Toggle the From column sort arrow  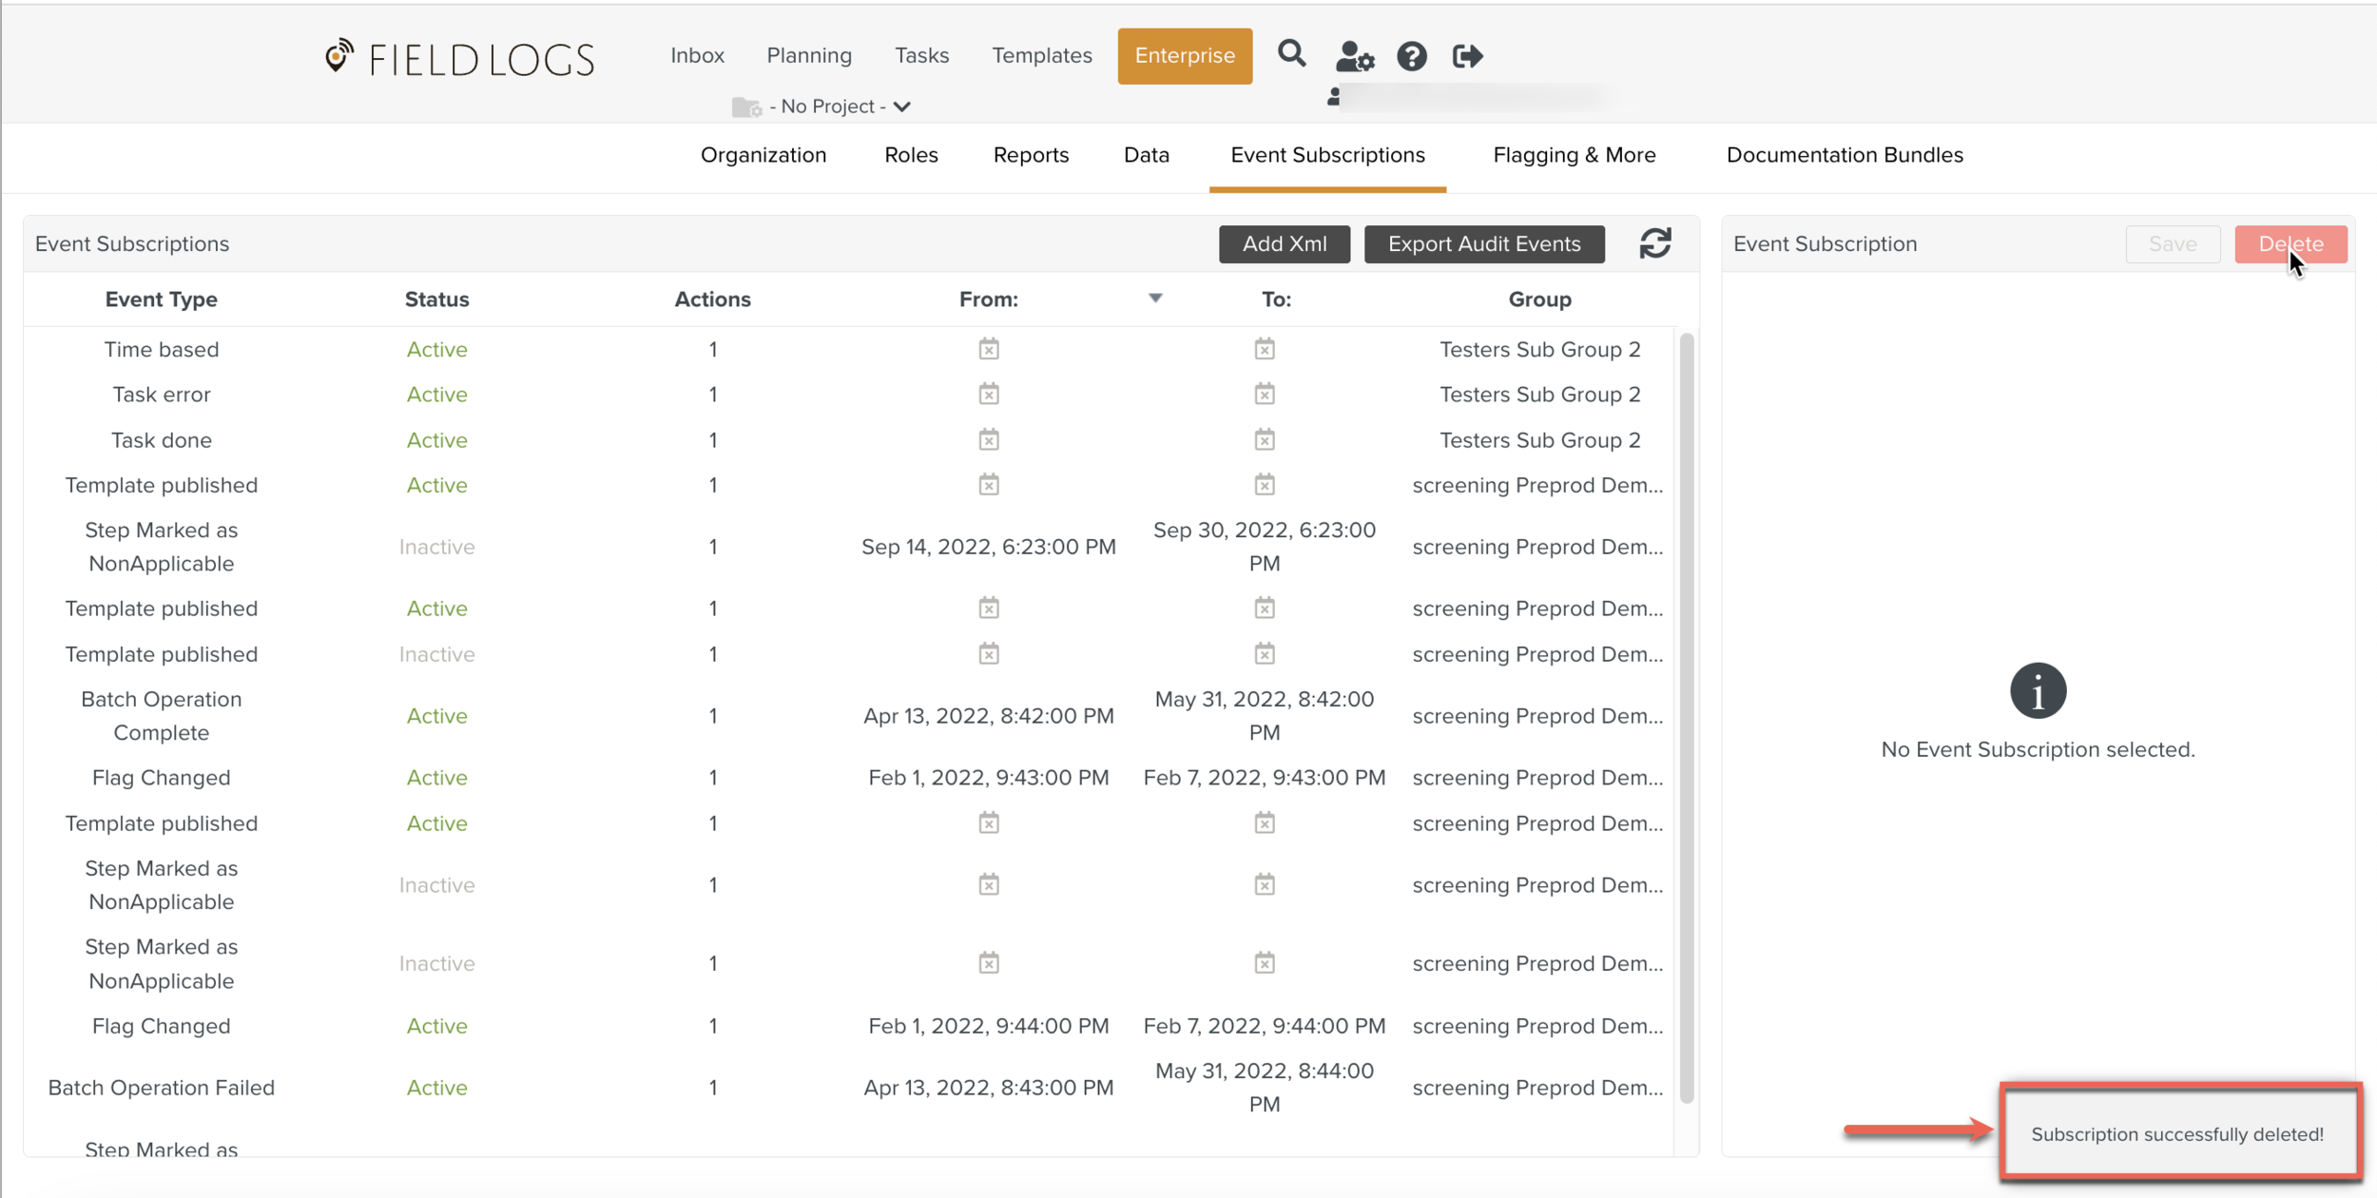click(1155, 299)
